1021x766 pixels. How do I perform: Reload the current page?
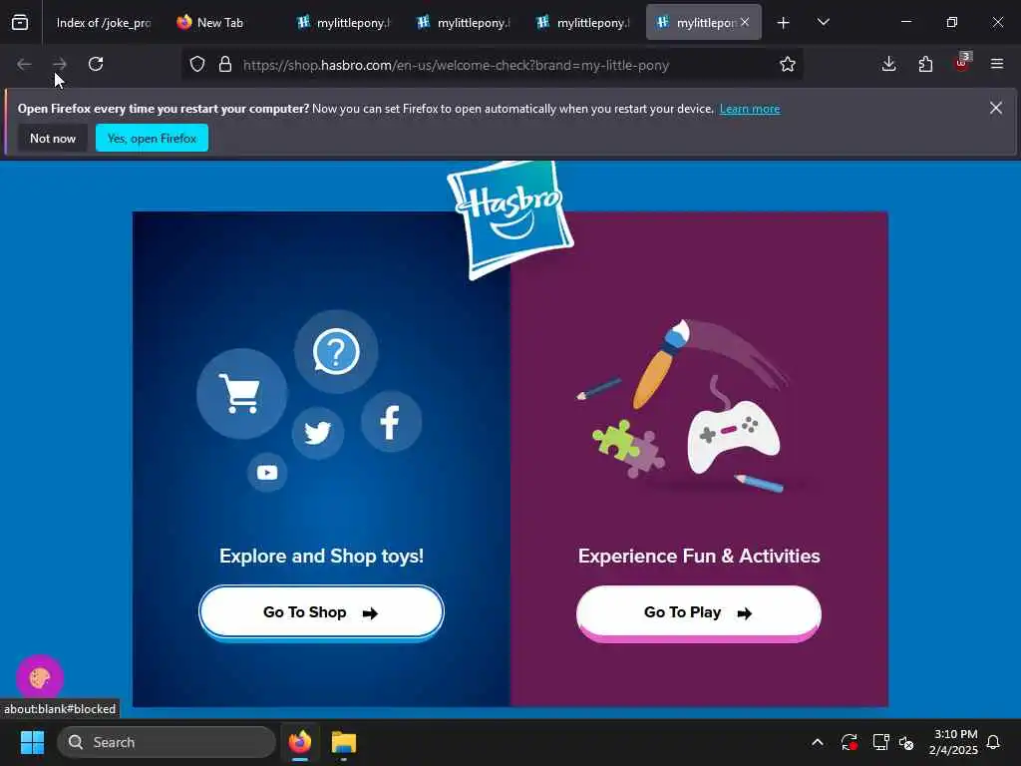(x=96, y=64)
